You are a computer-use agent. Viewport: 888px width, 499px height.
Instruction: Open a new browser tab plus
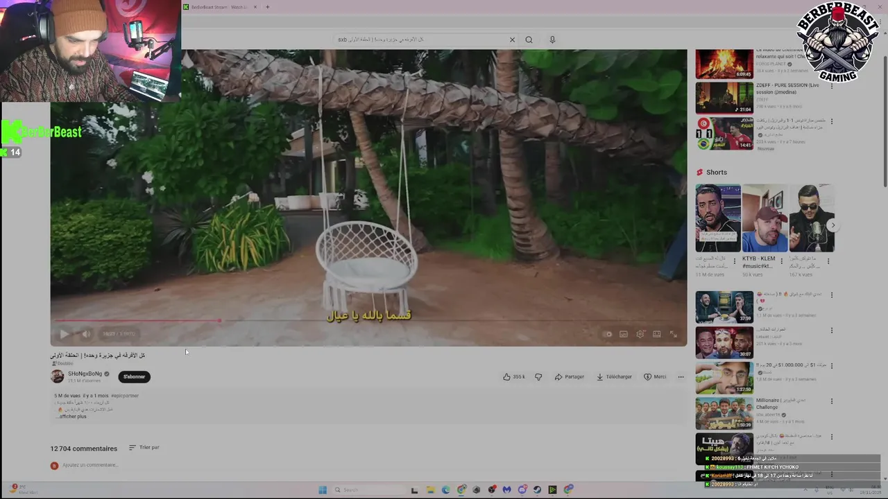coord(267,7)
